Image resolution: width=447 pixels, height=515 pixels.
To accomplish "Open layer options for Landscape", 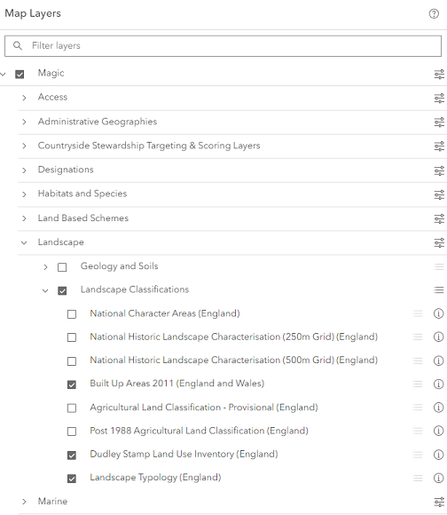I will coord(439,243).
